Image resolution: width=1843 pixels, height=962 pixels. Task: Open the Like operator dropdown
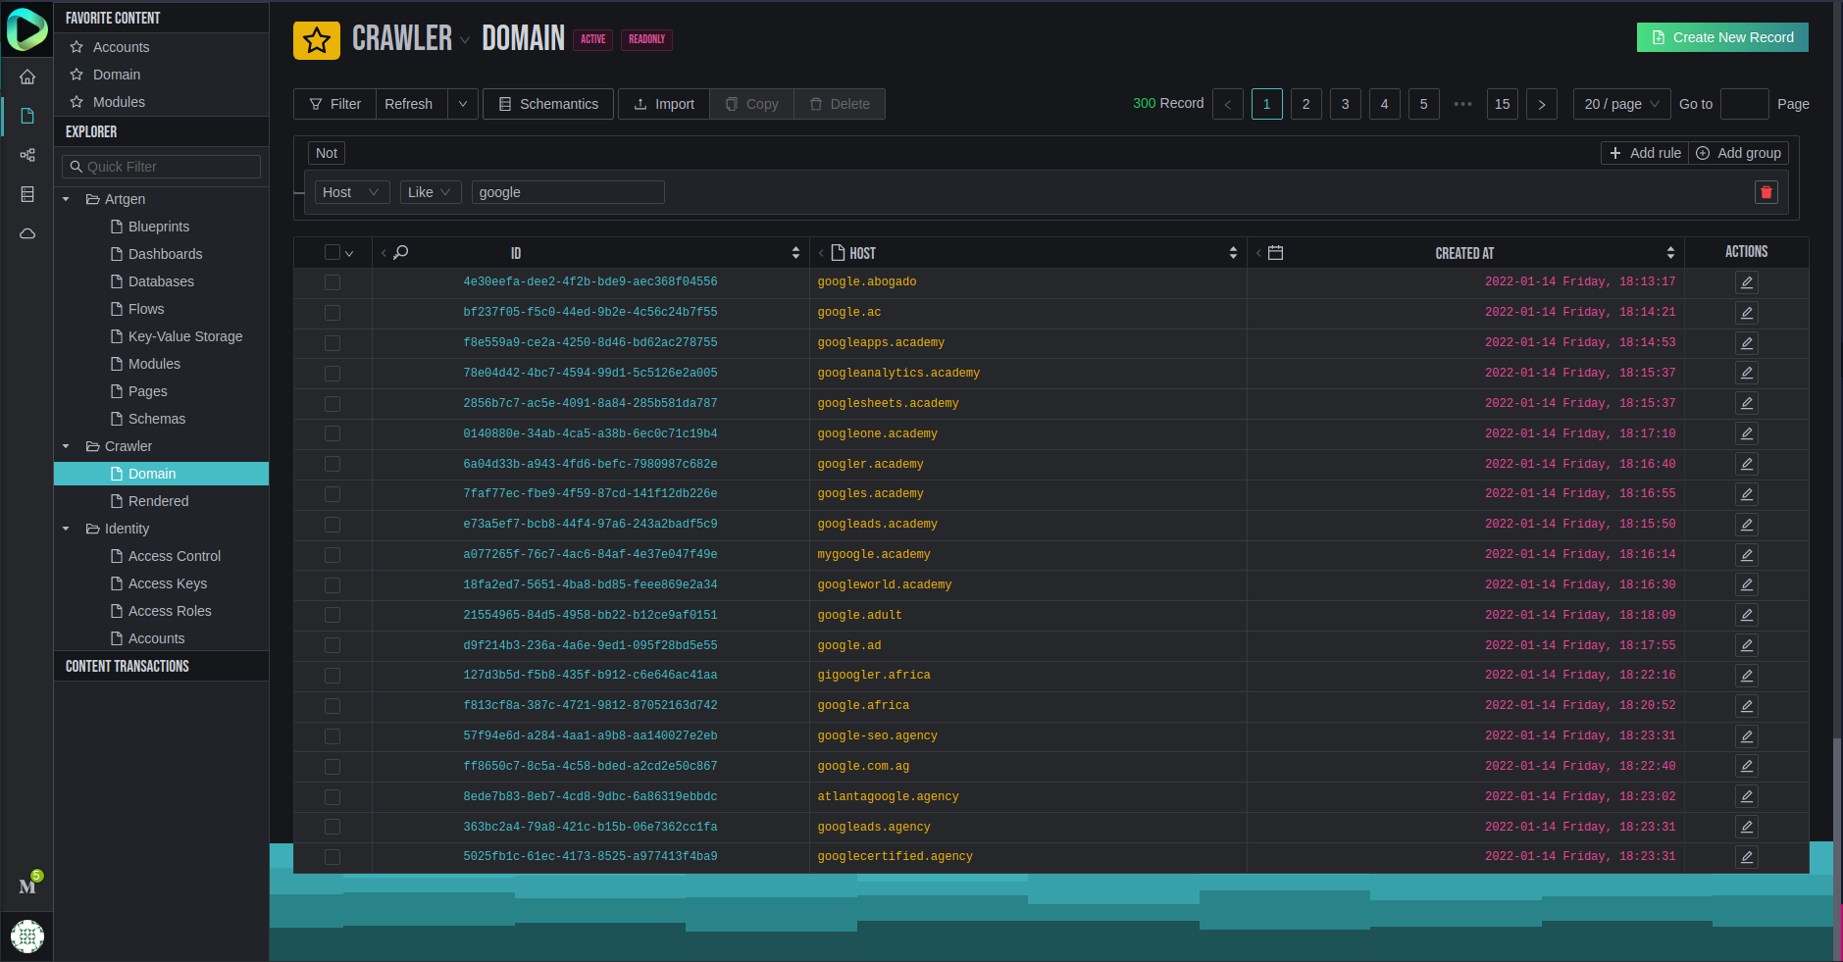point(430,192)
